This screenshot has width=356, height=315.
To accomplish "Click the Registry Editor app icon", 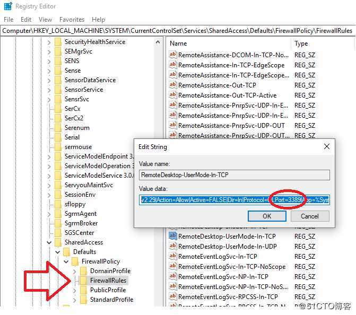I will (8, 6).
